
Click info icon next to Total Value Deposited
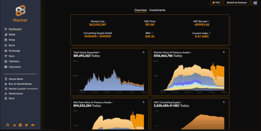pyautogui.click(x=100, y=52)
